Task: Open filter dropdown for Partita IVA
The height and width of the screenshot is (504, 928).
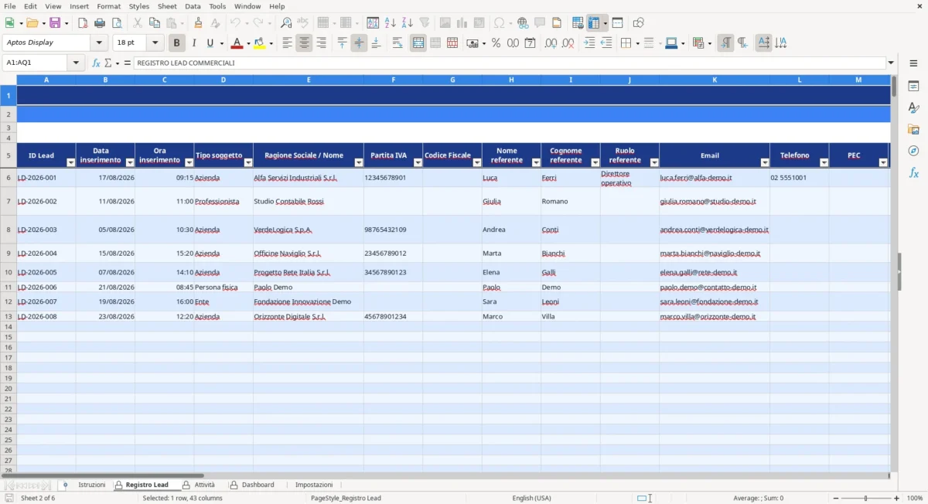Action: tap(418, 162)
